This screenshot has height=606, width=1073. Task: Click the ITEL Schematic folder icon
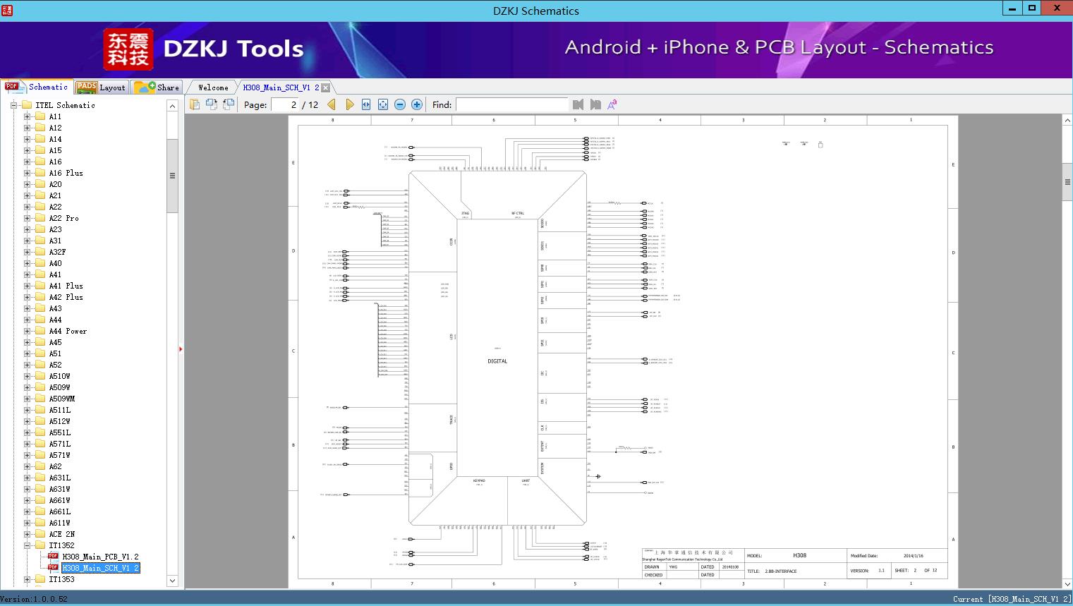click(x=27, y=105)
